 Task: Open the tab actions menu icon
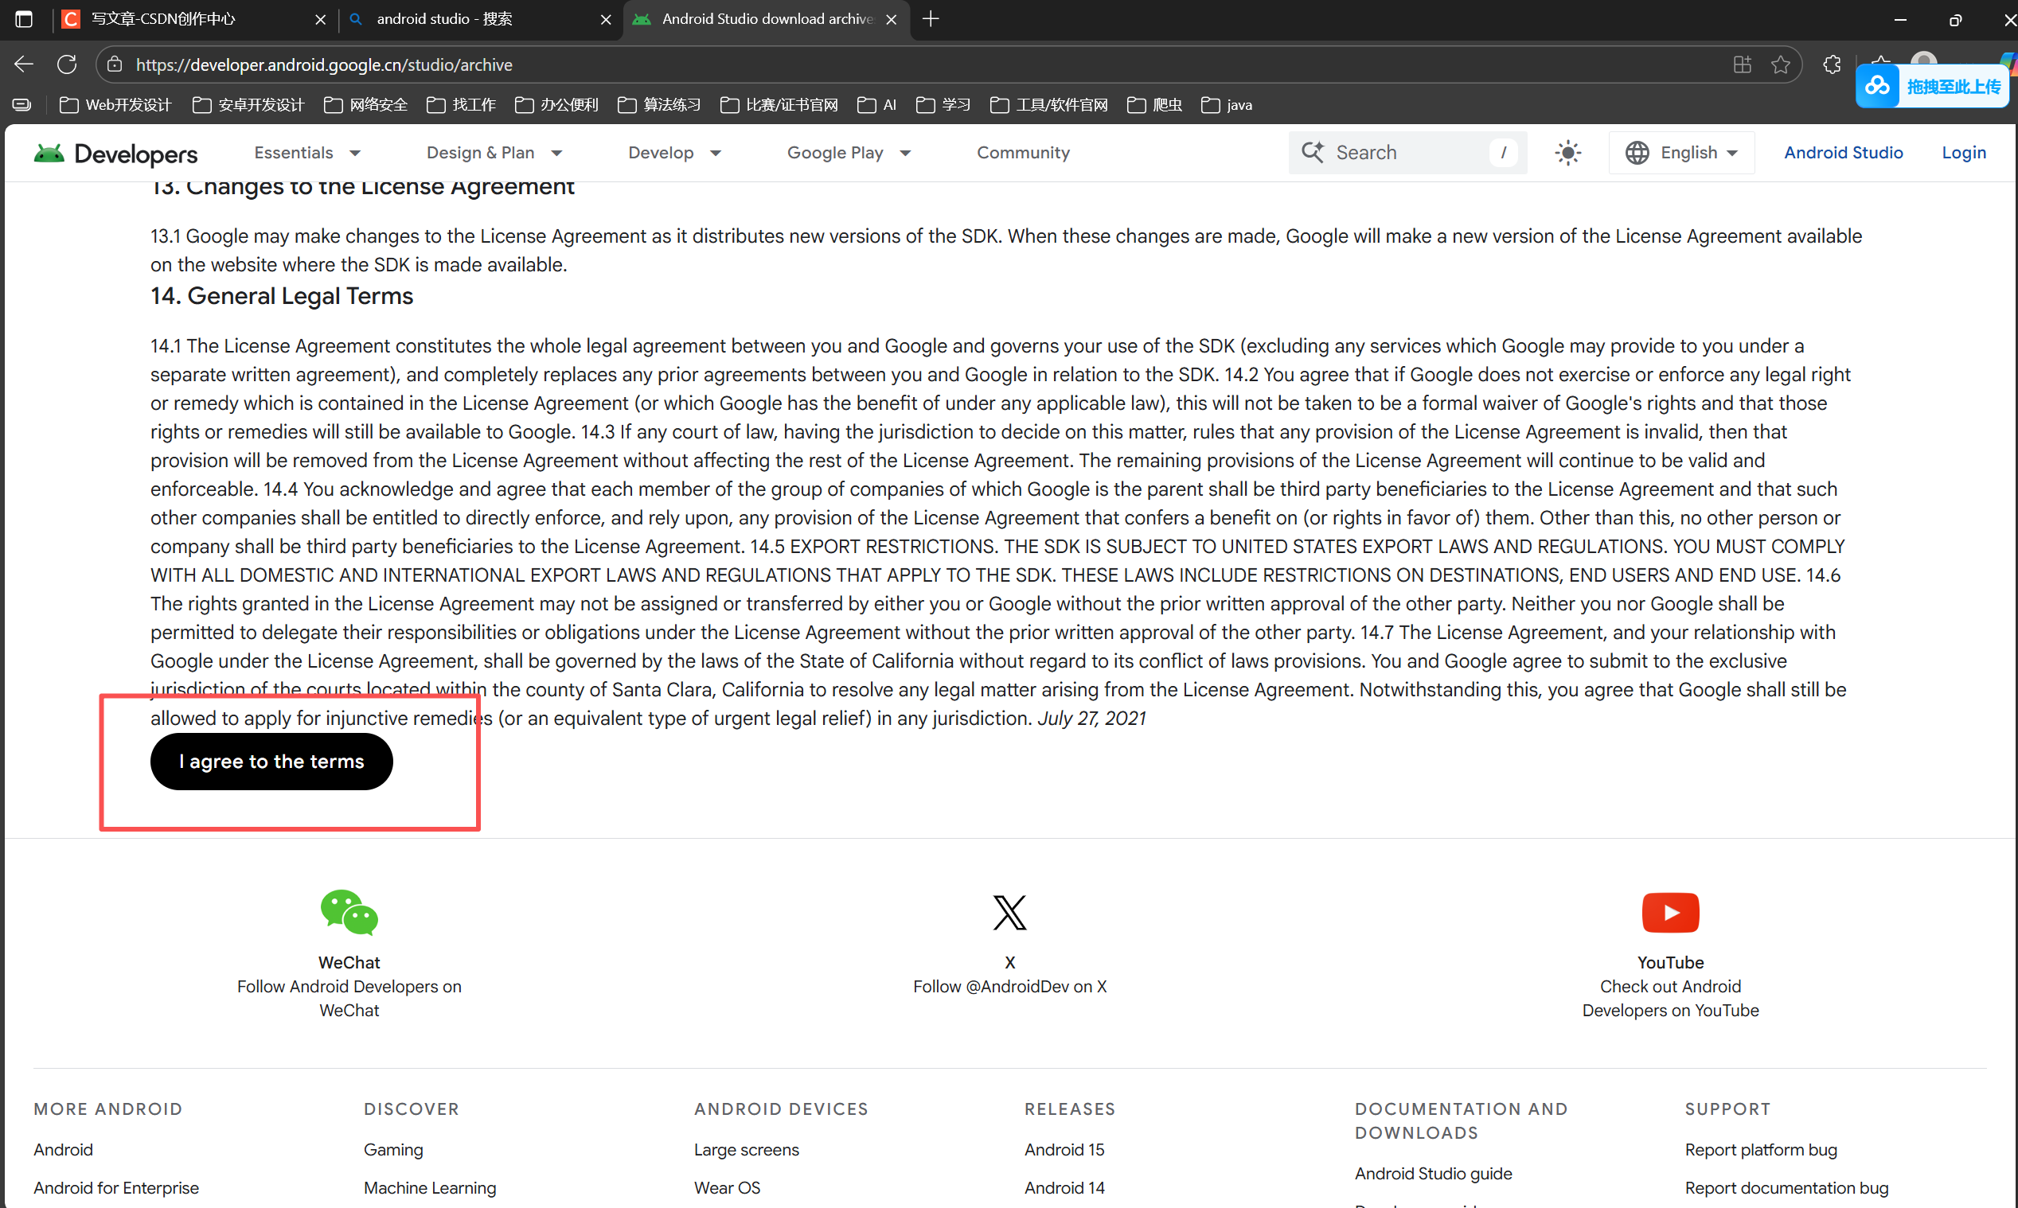pyautogui.click(x=24, y=19)
